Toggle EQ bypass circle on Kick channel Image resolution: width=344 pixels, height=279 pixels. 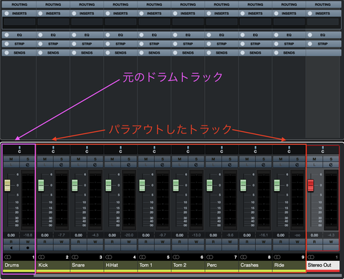coord(40,35)
